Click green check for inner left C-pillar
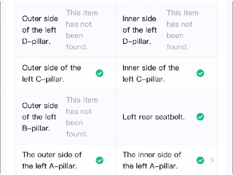Viewport: 233px width, 175px height. [x=200, y=73]
